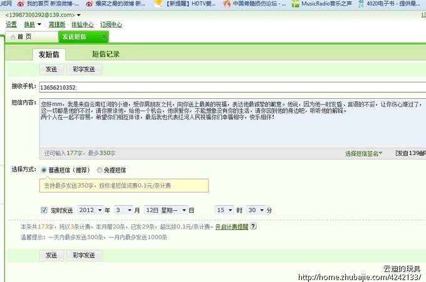426x282 pixels.
Task: Open the 4020电子书 bookmark
Action: click(389, 4)
